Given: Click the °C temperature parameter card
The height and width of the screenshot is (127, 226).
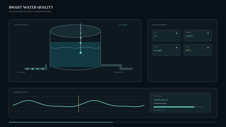Looking at the screenshot, I should 197,50.
